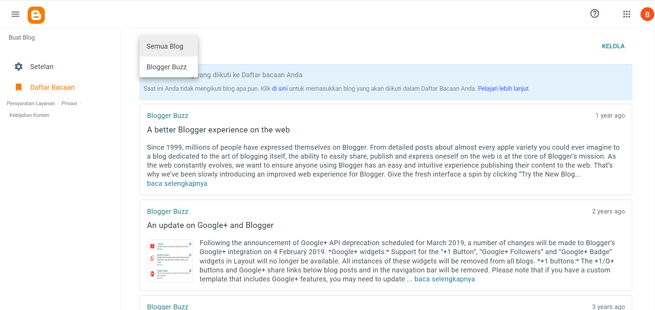Open the Privasi link
The image size is (655, 310).
tap(69, 103)
